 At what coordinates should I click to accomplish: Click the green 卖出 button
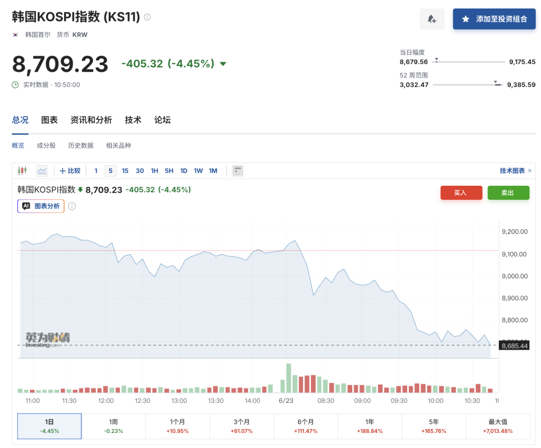click(508, 193)
